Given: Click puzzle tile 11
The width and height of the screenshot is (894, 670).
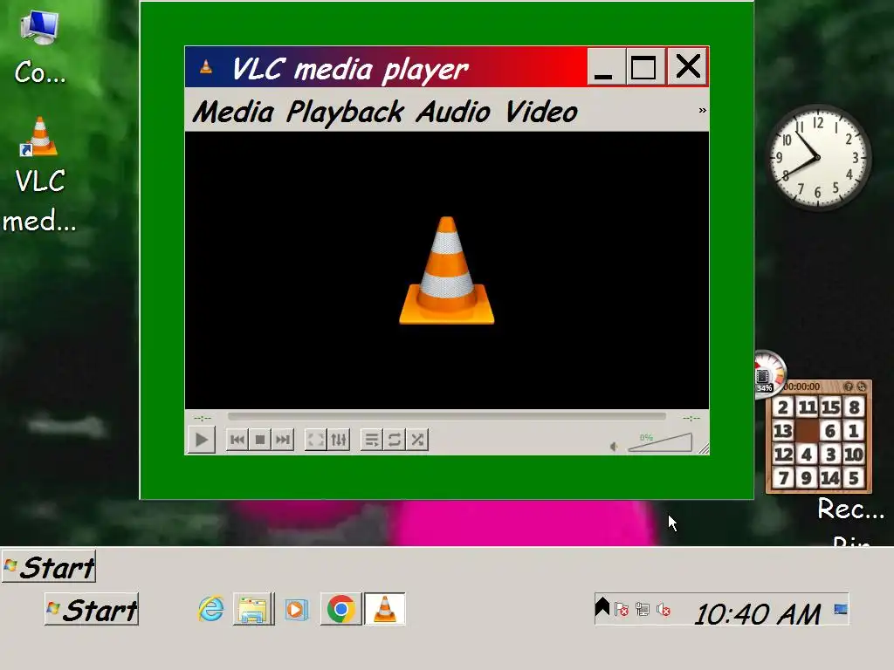Looking at the screenshot, I should pyautogui.click(x=806, y=407).
